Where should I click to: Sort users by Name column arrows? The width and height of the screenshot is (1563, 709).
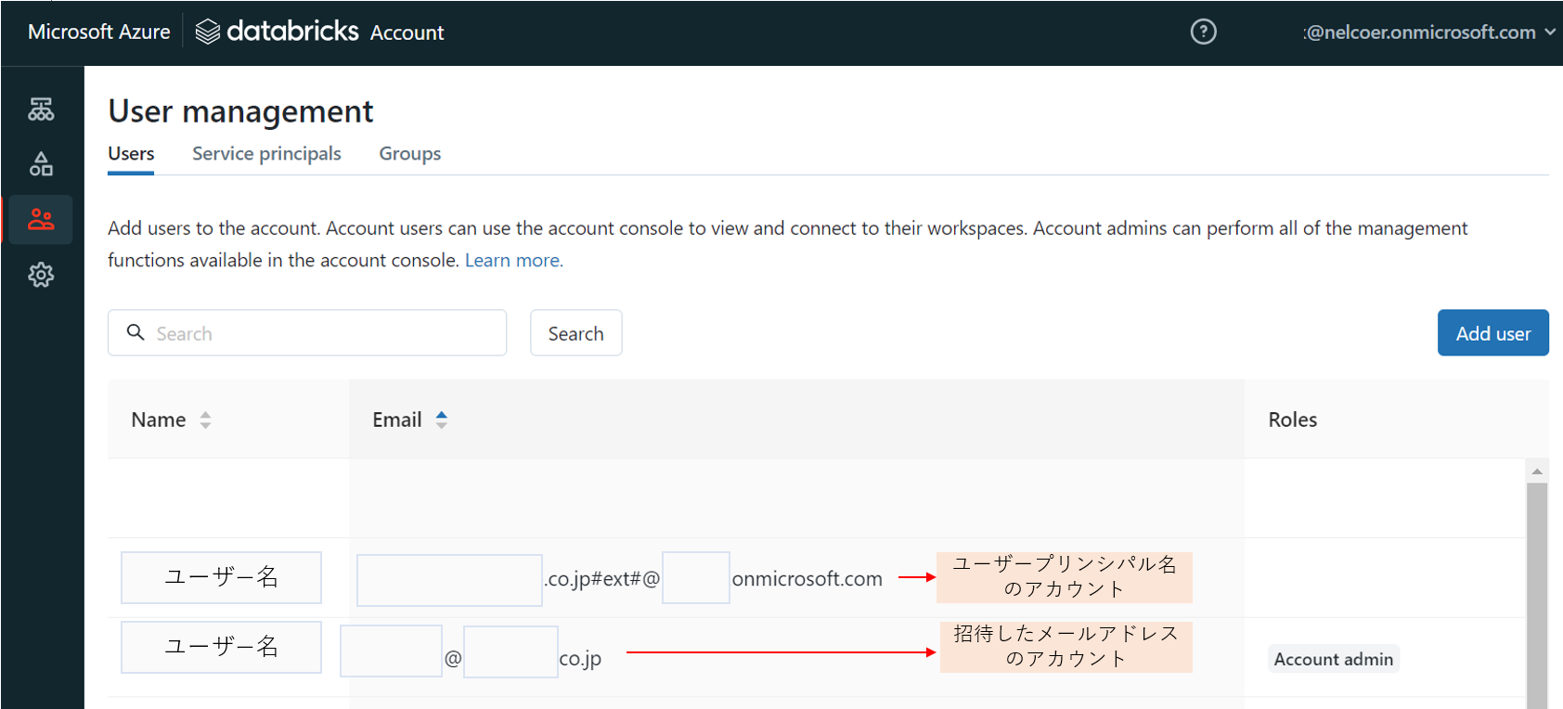pos(205,420)
